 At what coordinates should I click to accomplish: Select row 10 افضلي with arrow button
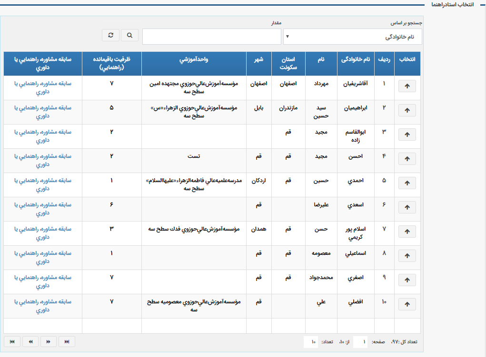click(407, 304)
